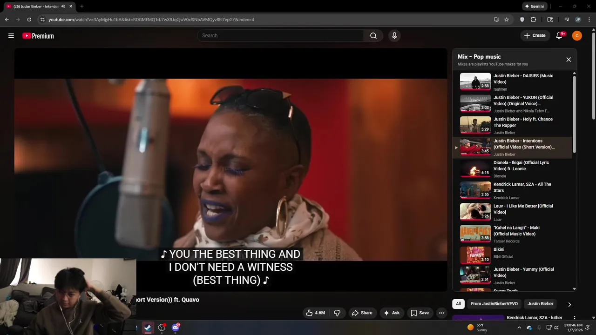The height and width of the screenshot is (335, 596).
Task: Bookmark this page with the star
Action: (507, 20)
